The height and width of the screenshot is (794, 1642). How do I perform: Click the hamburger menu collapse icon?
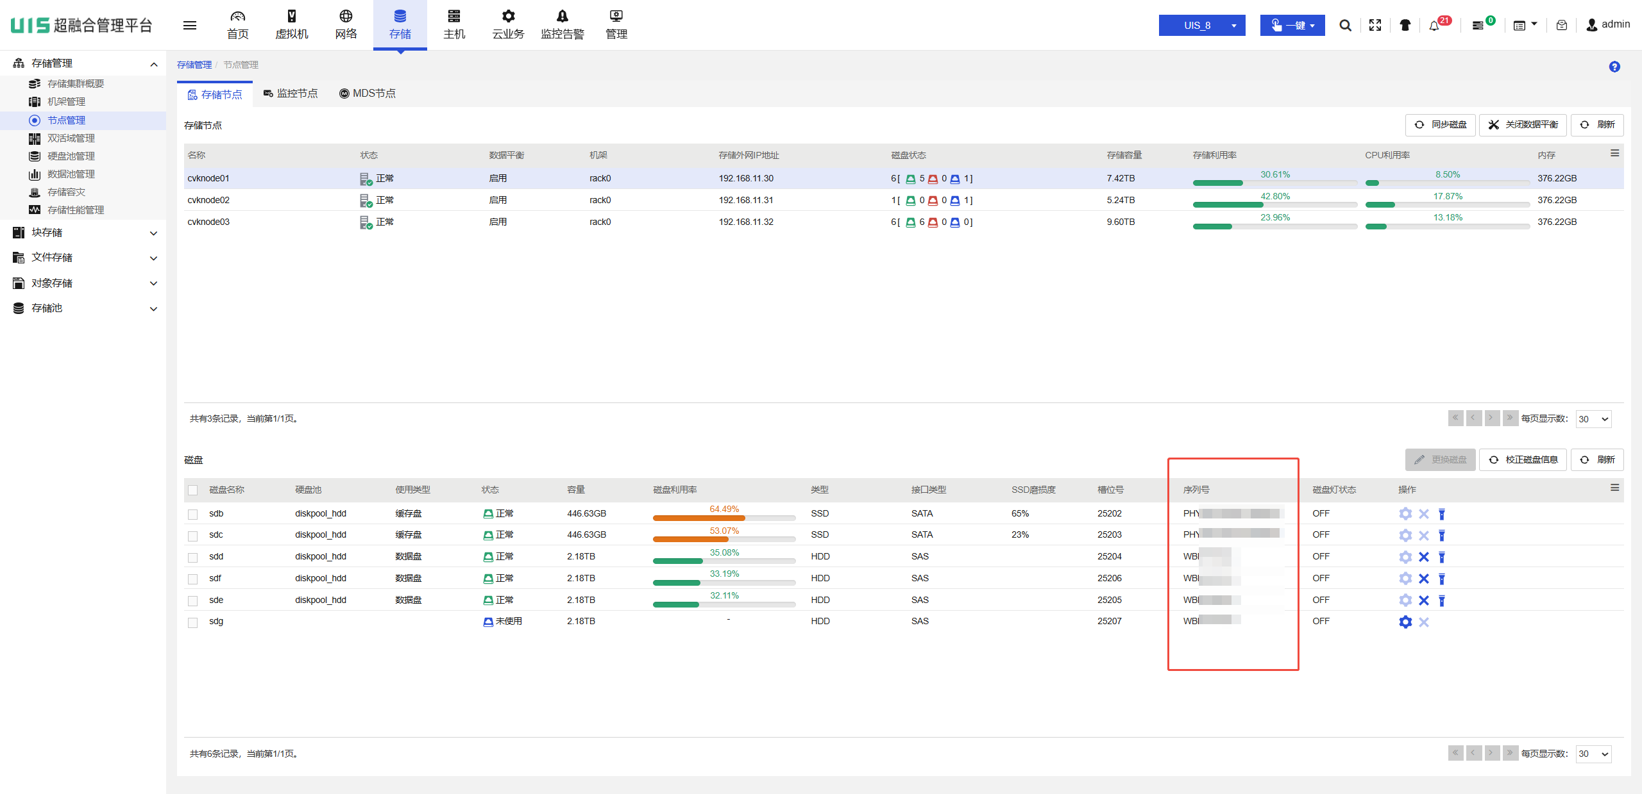(190, 25)
